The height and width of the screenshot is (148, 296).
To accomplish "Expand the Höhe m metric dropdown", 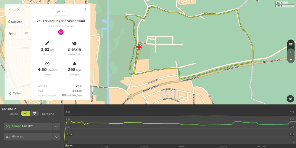I will [56, 137].
